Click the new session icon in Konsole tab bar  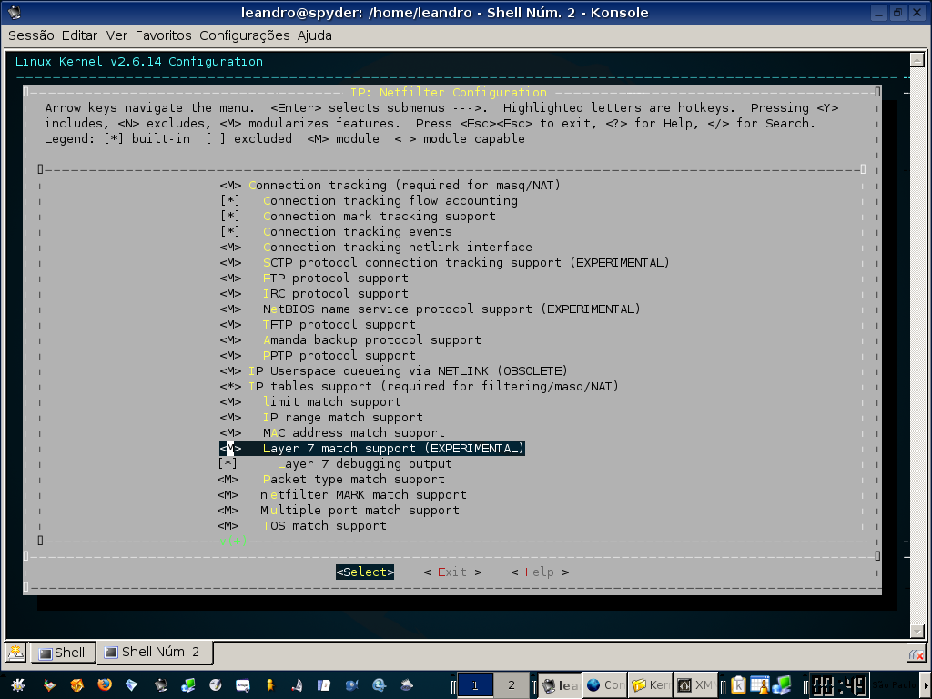[x=15, y=652]
